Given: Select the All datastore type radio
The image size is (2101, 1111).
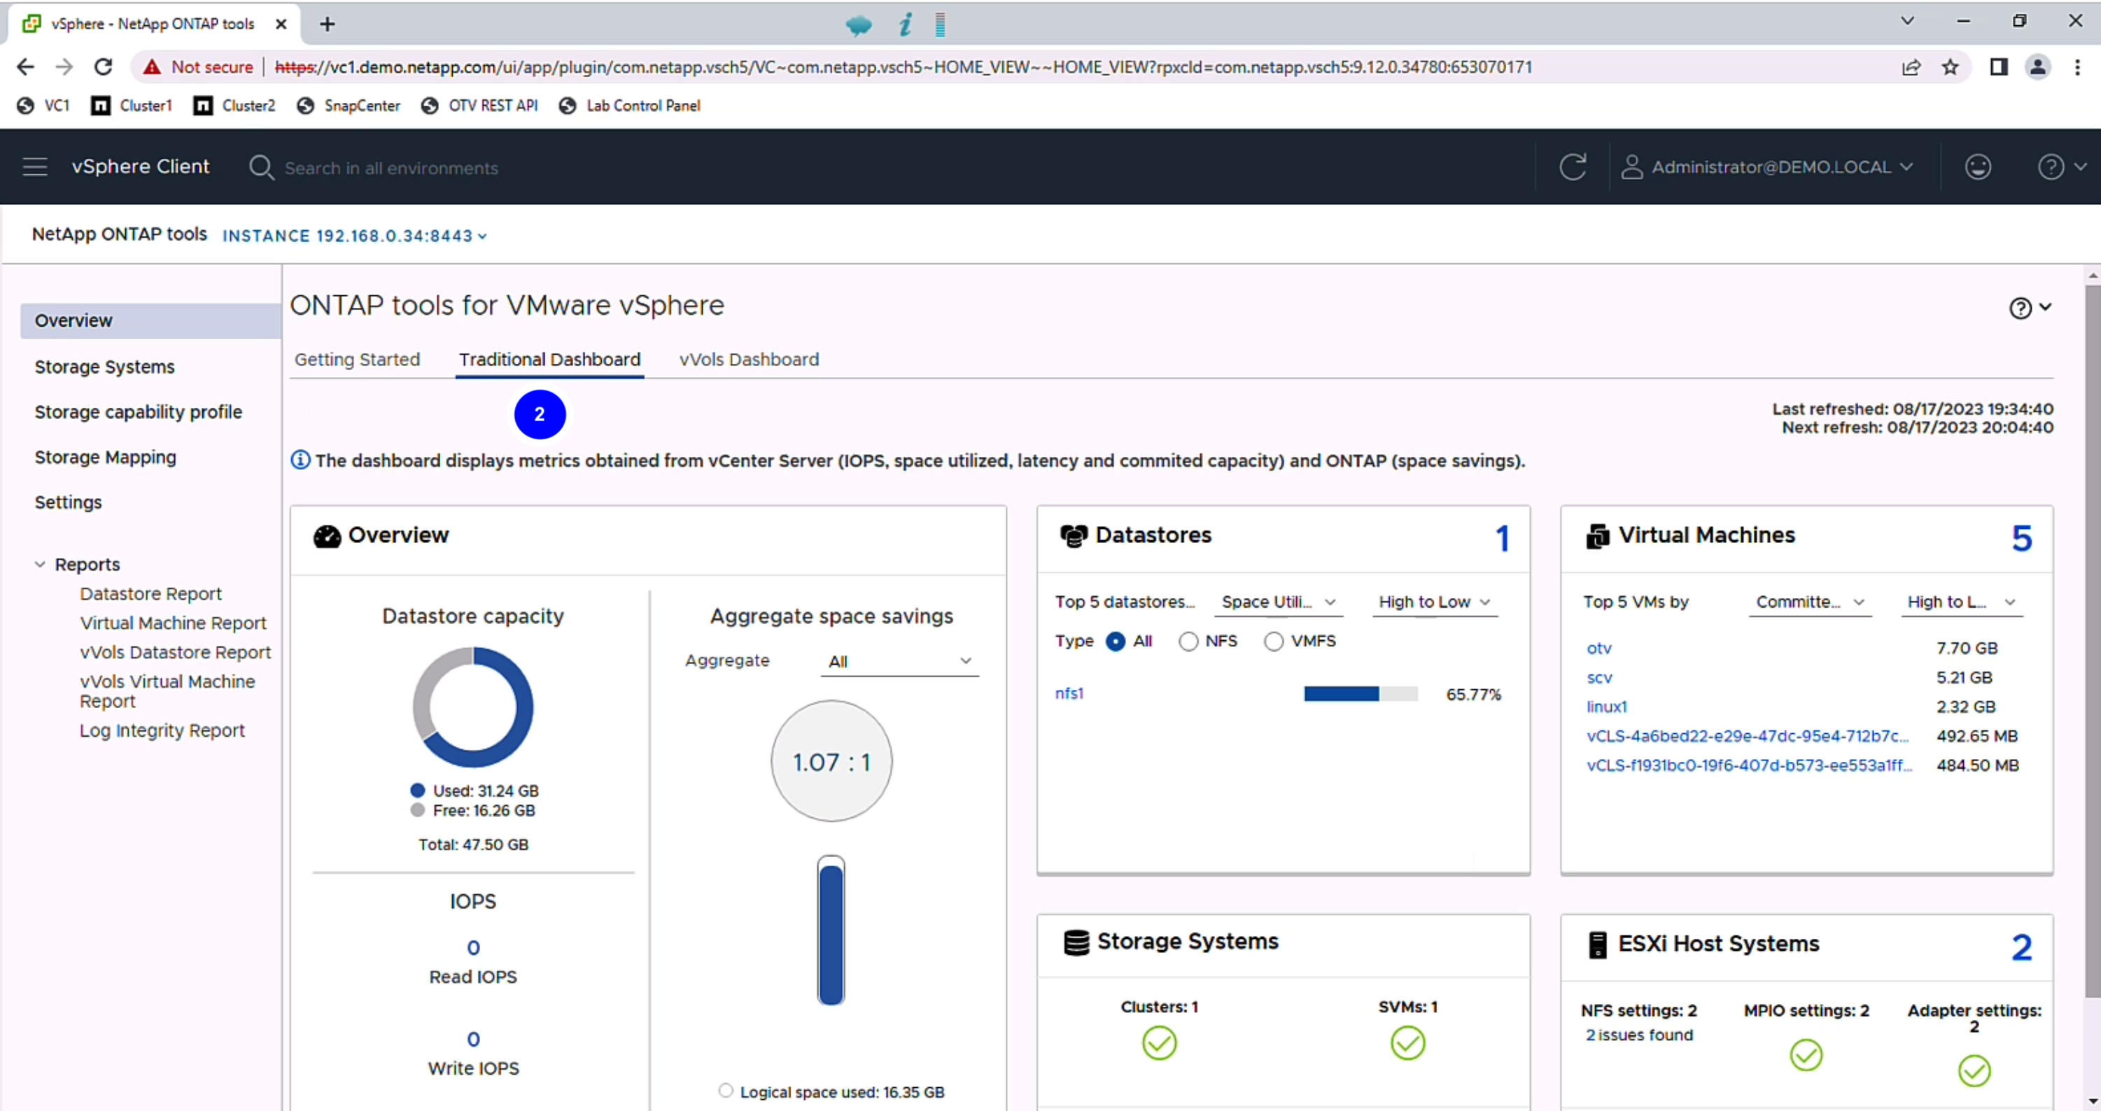Looking at the screenshot, I should click(x=1115, y=642).
